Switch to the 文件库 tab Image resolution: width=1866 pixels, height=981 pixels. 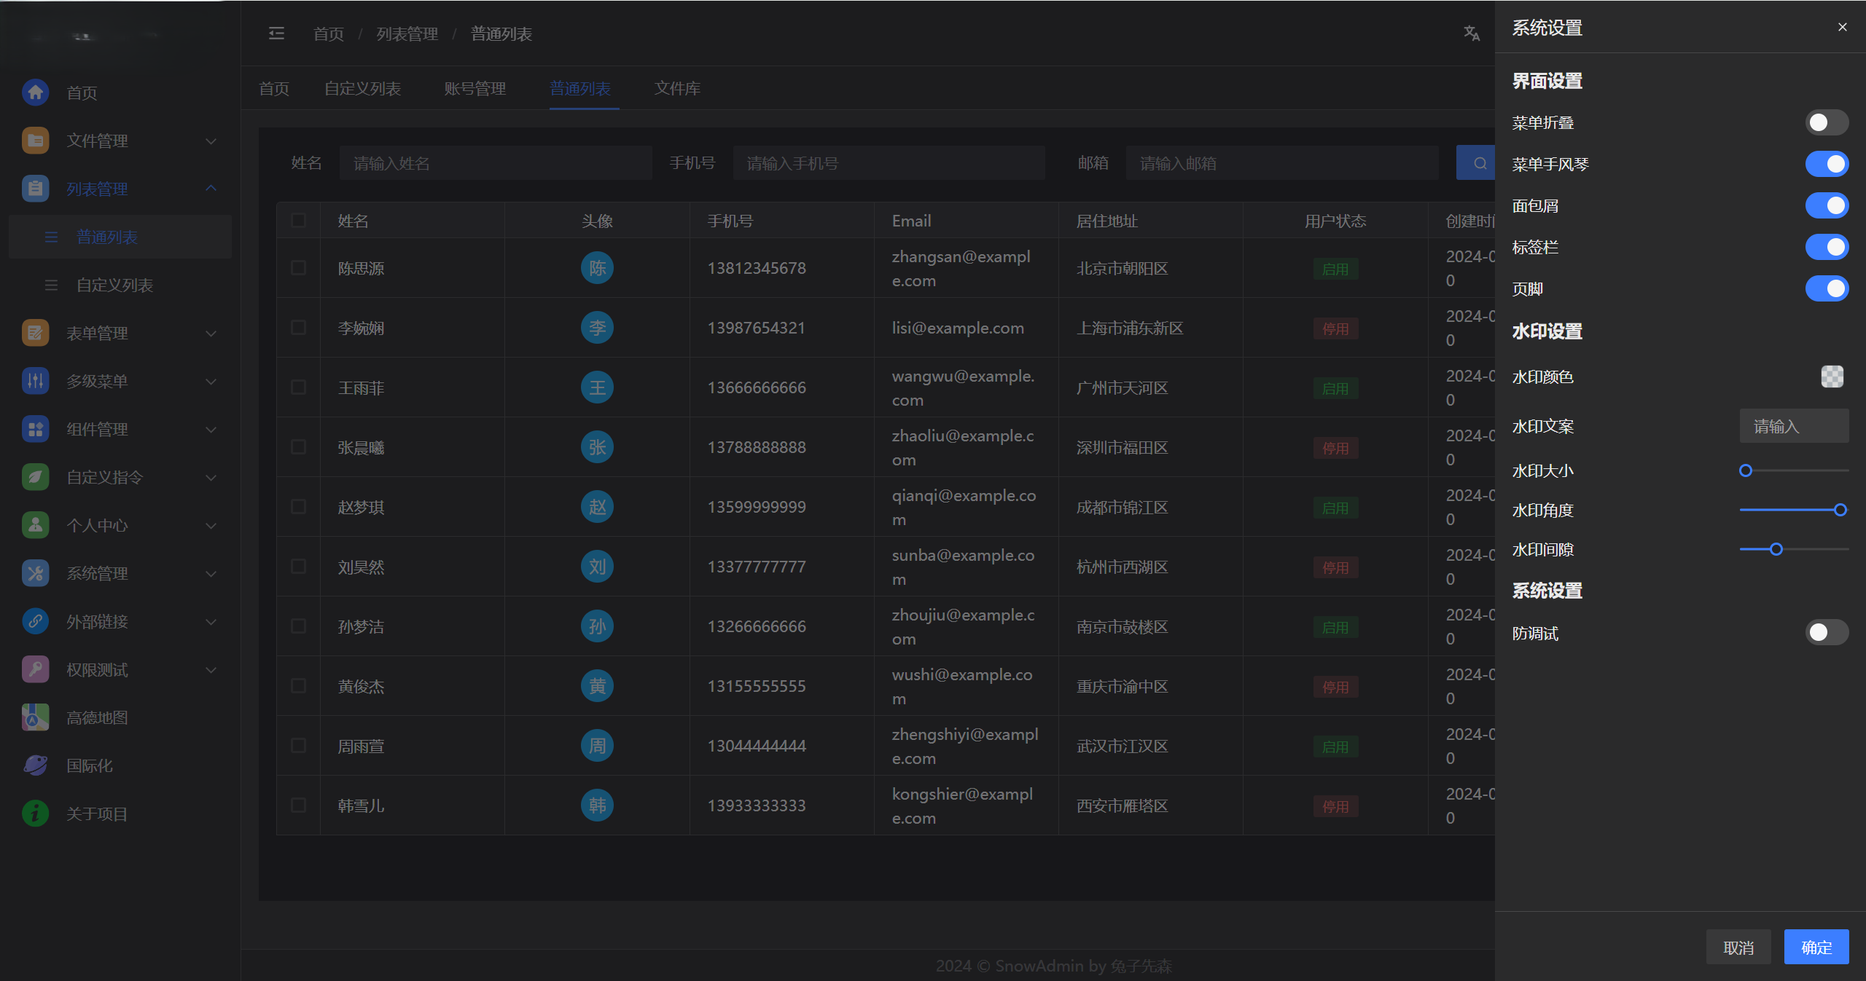click(x=676, y=88)
